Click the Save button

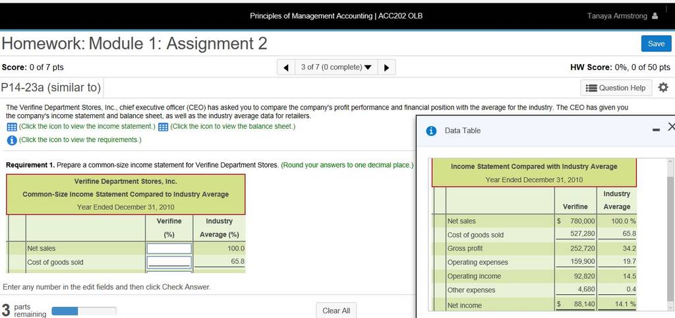656,44
